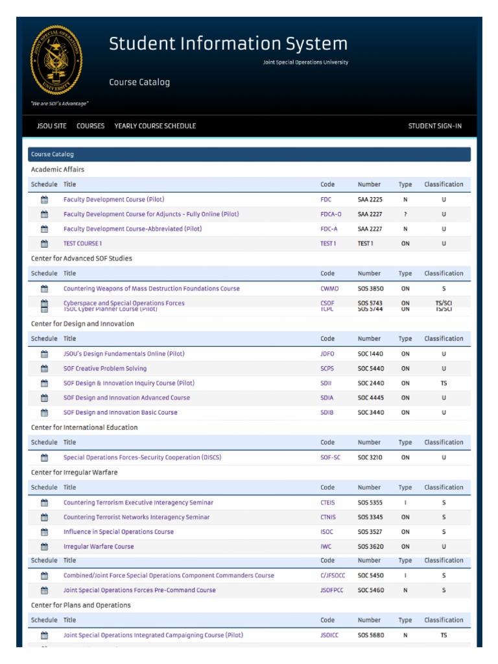
Task: Open schedule calendar for Countering Terrorist Networks Seminar
Action: [x=44, y=517]
